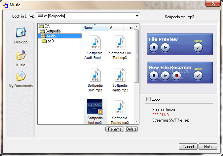The width and height of the screenshot is (223, 156).
Task: Close the Music dialog window
Action: pyautogui.click(x=213, y=3)
